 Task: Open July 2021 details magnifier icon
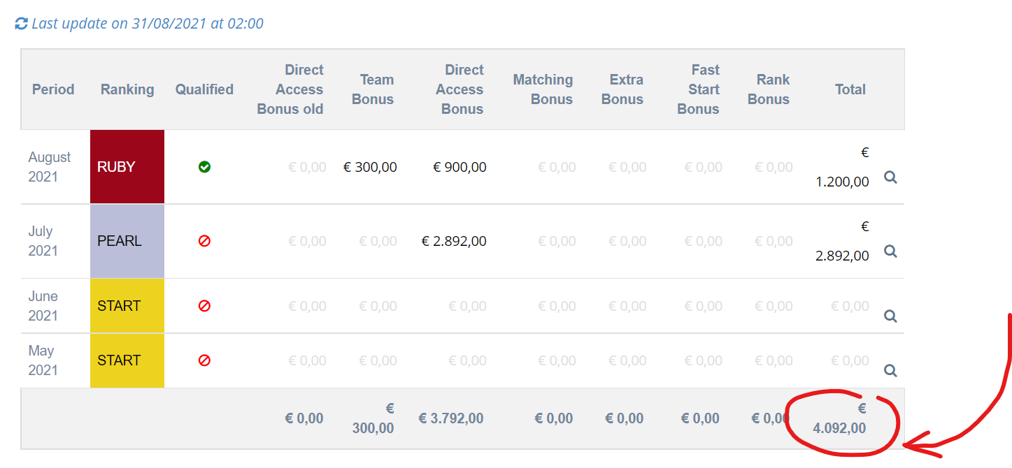890,251
